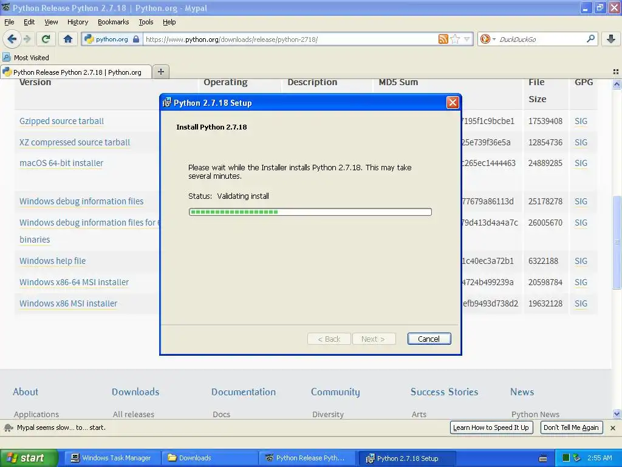The image size is (622, 467).
Task: Switch to Downloads folder in taskbar
Action: [209, 458]
